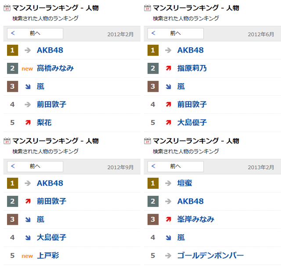The image size is (281, 266).
Task: Click the 前へ button in the 2013年2月 panel
Action: [176, 167]
